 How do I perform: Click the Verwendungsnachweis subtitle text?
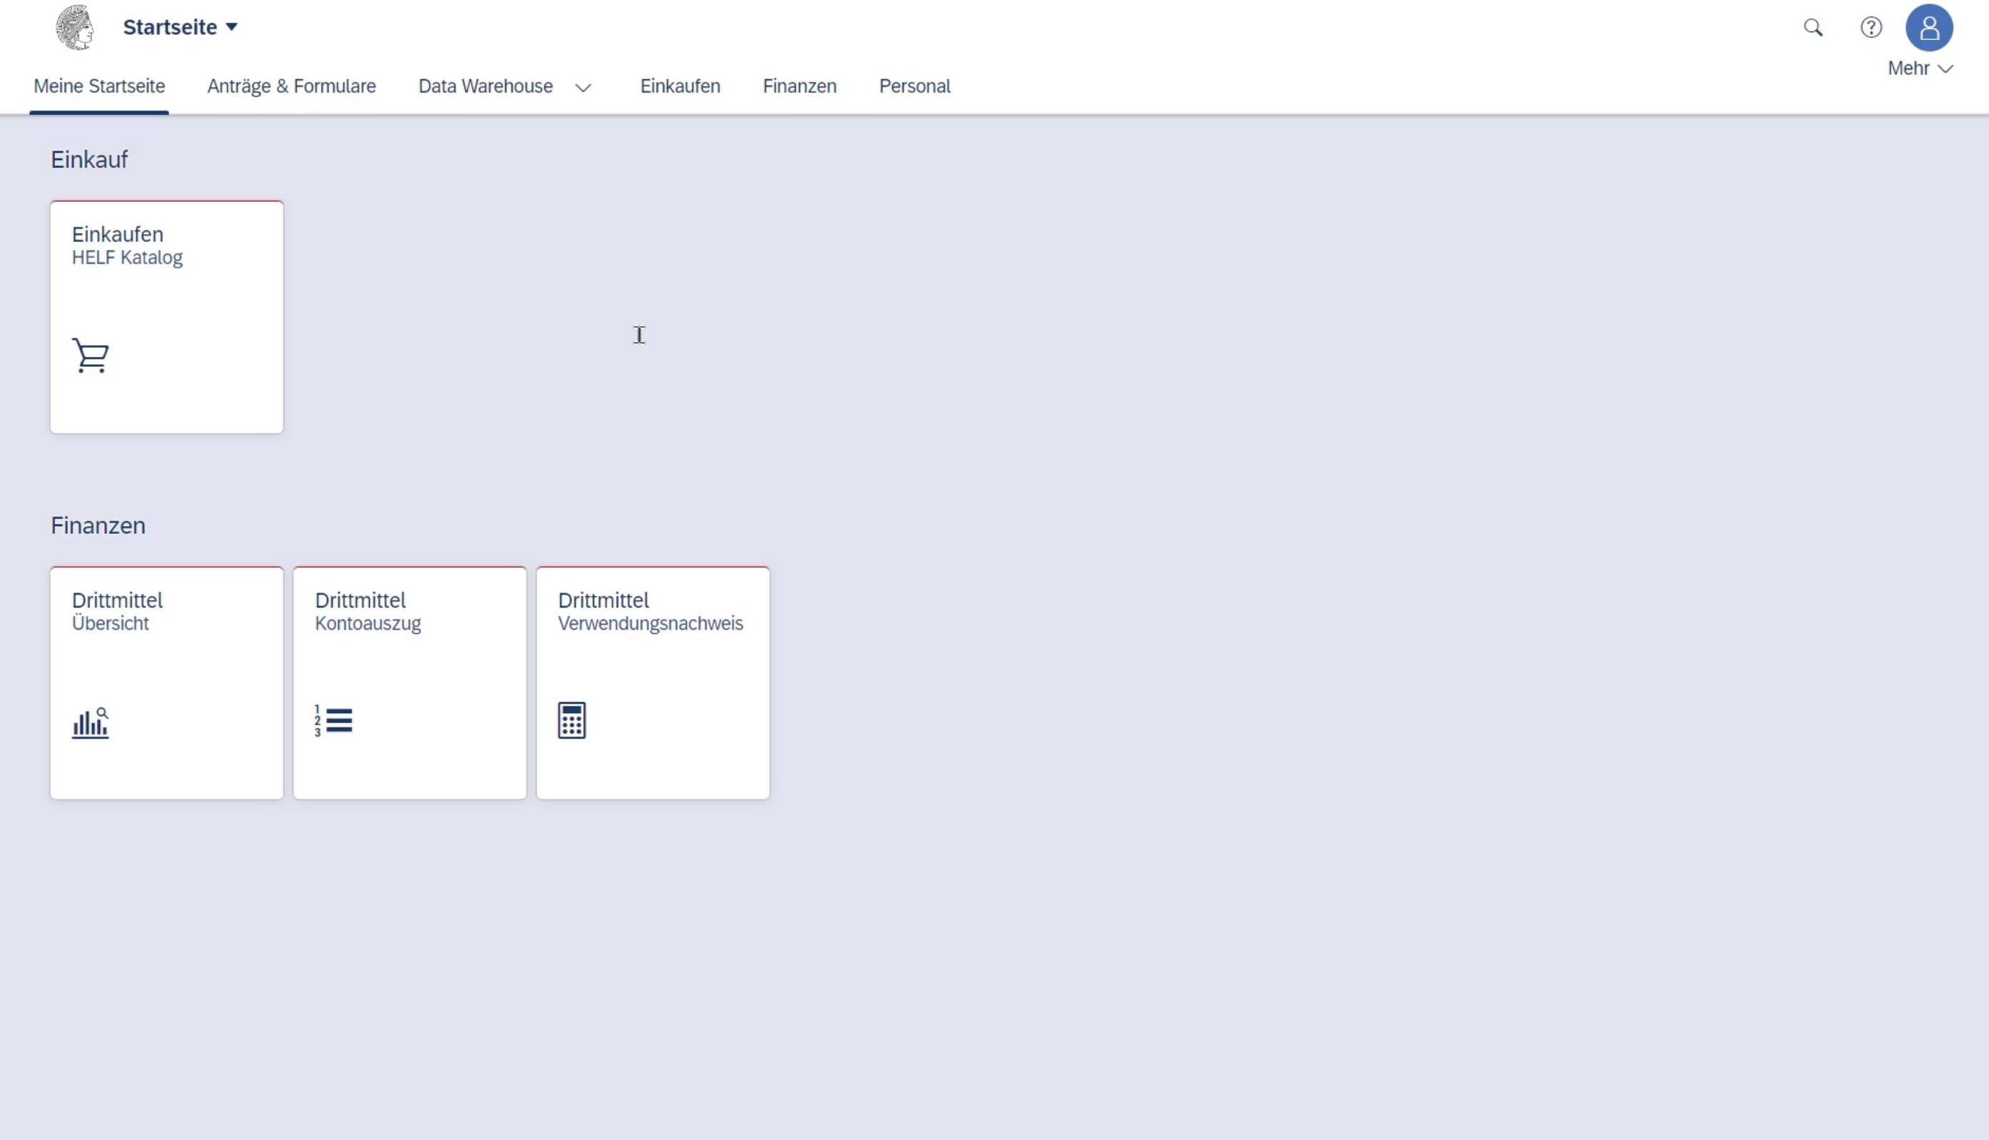click(650, 624)
